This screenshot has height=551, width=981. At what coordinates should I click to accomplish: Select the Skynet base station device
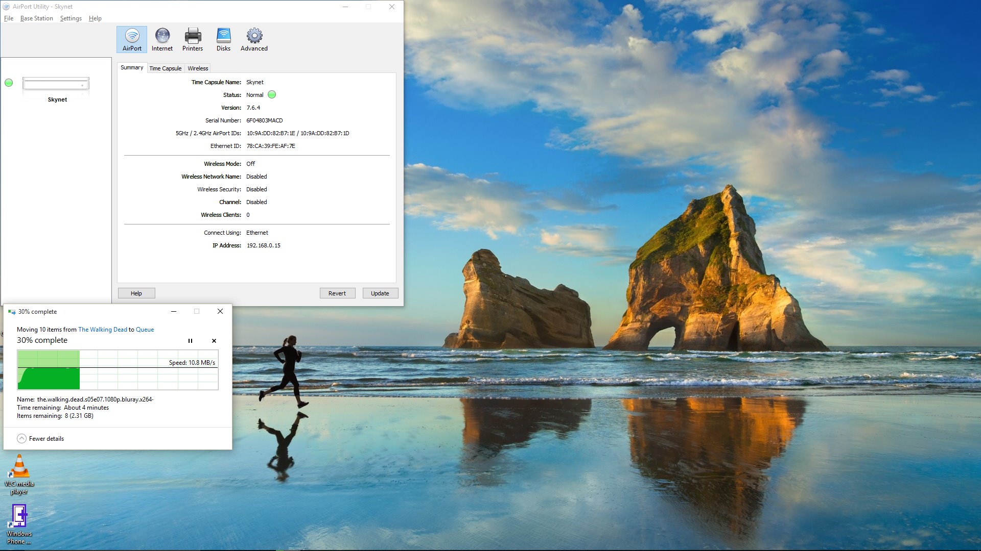pos(56,89)
